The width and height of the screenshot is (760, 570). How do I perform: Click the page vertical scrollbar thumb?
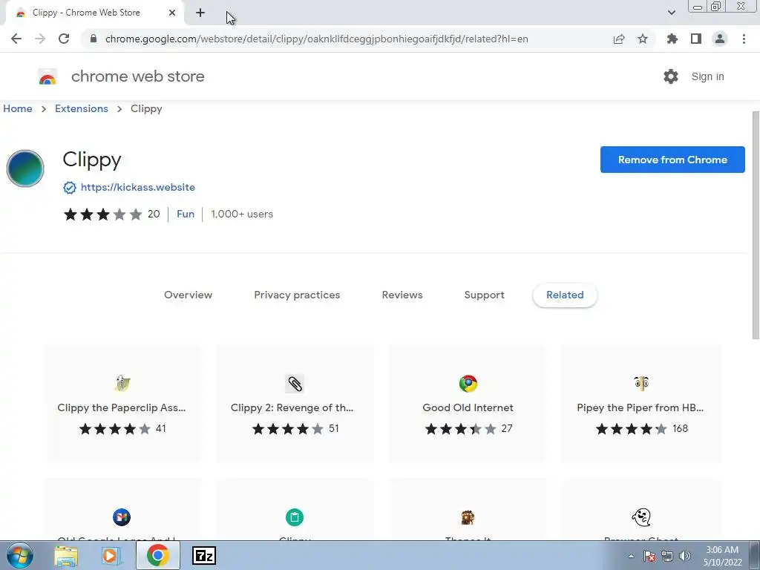[x=756, y=226]
